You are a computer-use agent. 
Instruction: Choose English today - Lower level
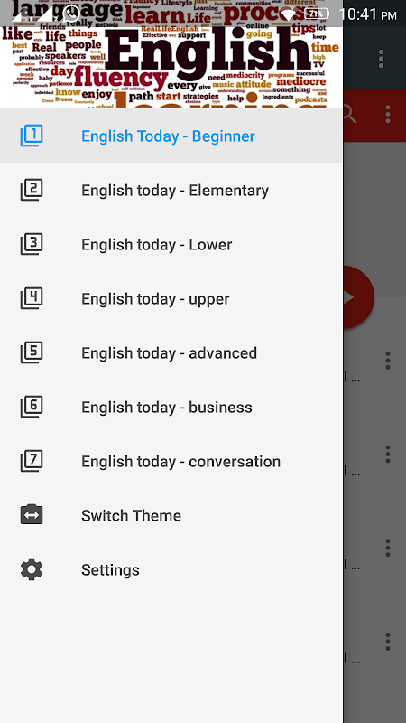point(171,244)
